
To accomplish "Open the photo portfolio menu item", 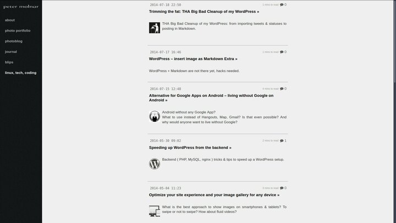I will [18, 31].
